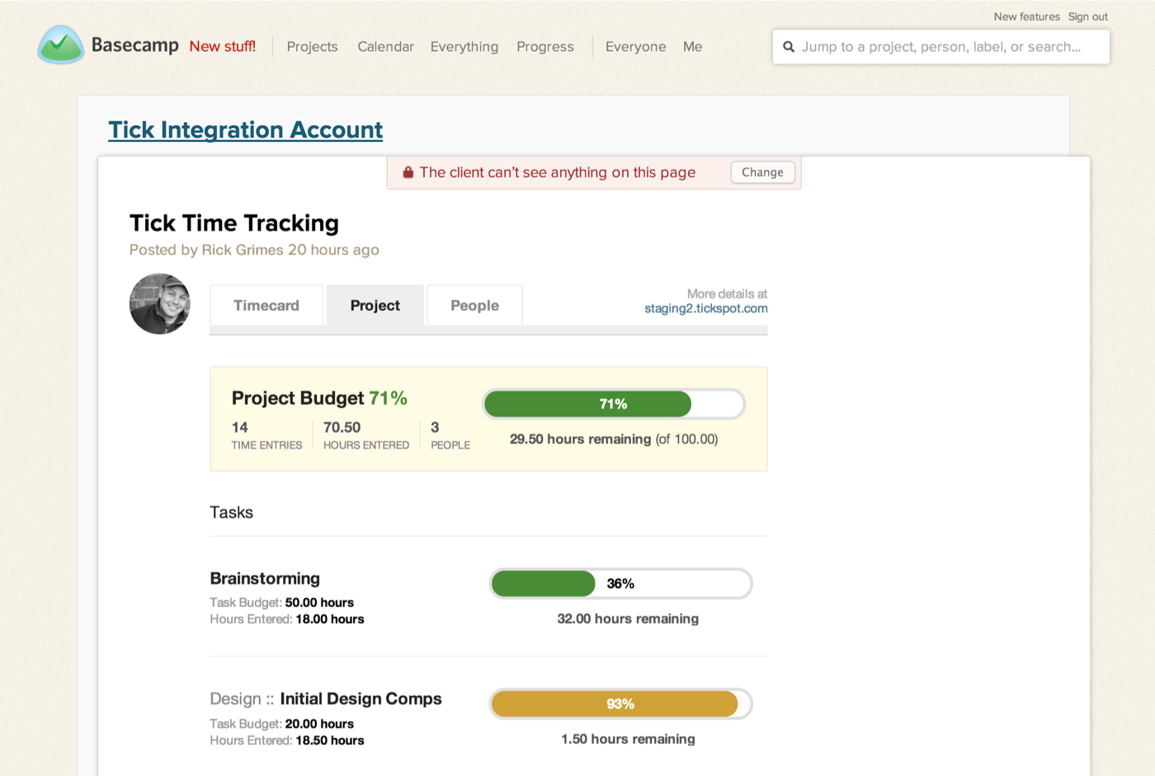Screen dimensions: 1155x776
Task: Switch to the People tab
Action: [x=474, y=305]
